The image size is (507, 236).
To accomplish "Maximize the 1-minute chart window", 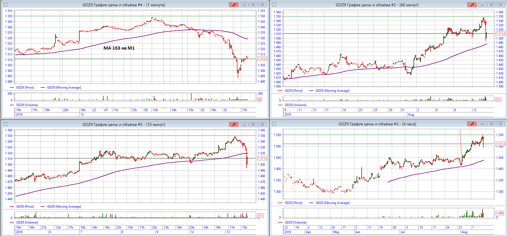I will 253,5.
